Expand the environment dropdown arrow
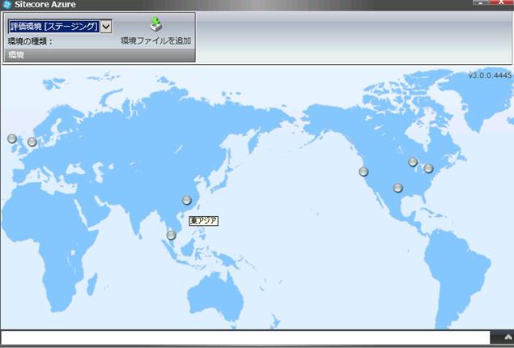The width and height of the screenshot is (514, 348). coord(106,27)
